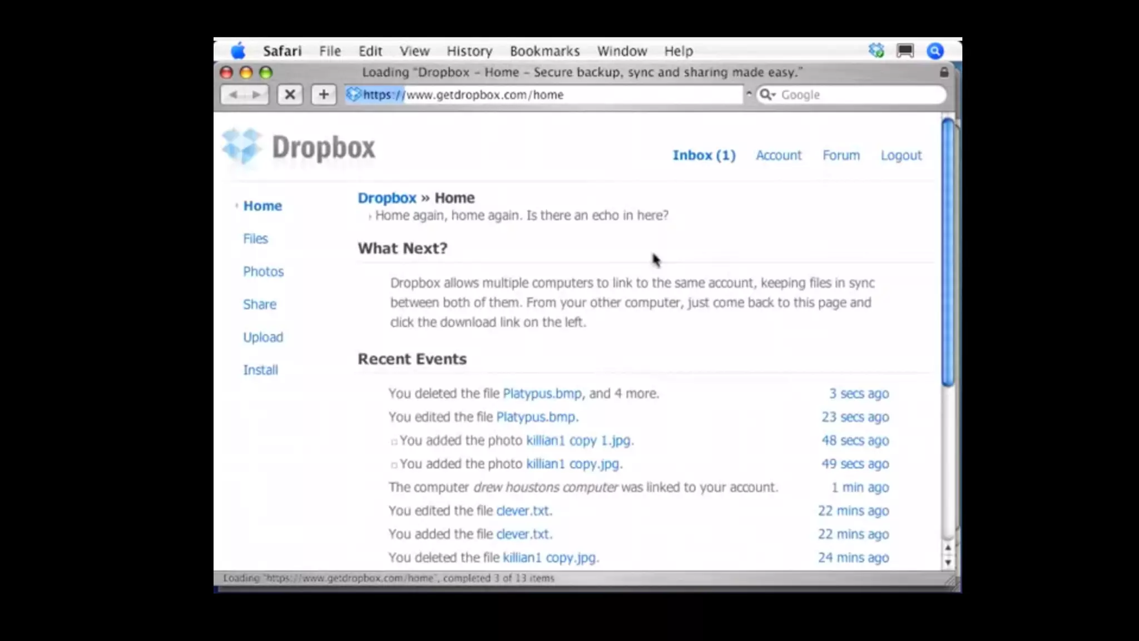Screen dimensions: 1139x641
Task: Click the Dropbox logo icon
Action: point(242,146)
